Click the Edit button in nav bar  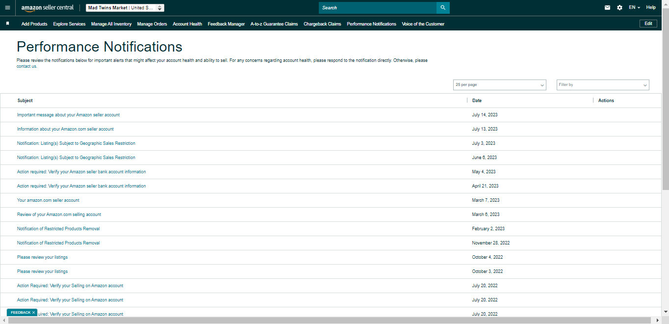point(648,24)
